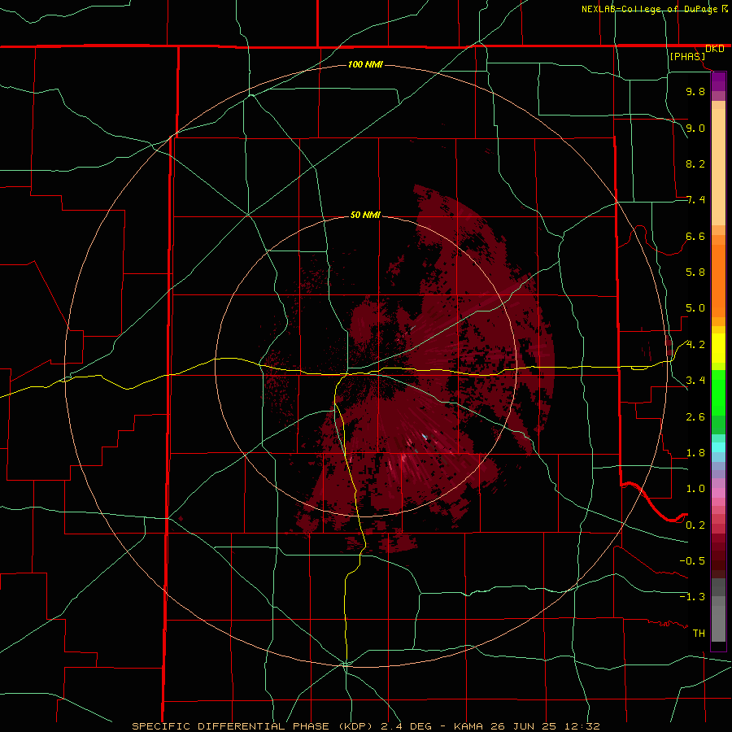Click the [PHAS] product label
This screenshot has height=732, width=732.
[687, 57]
